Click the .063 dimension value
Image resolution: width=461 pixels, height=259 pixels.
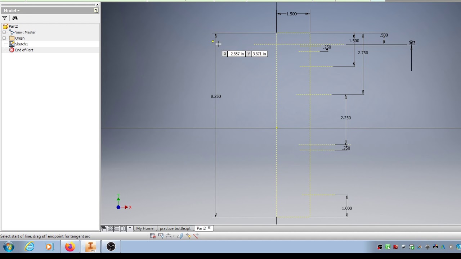412,43
